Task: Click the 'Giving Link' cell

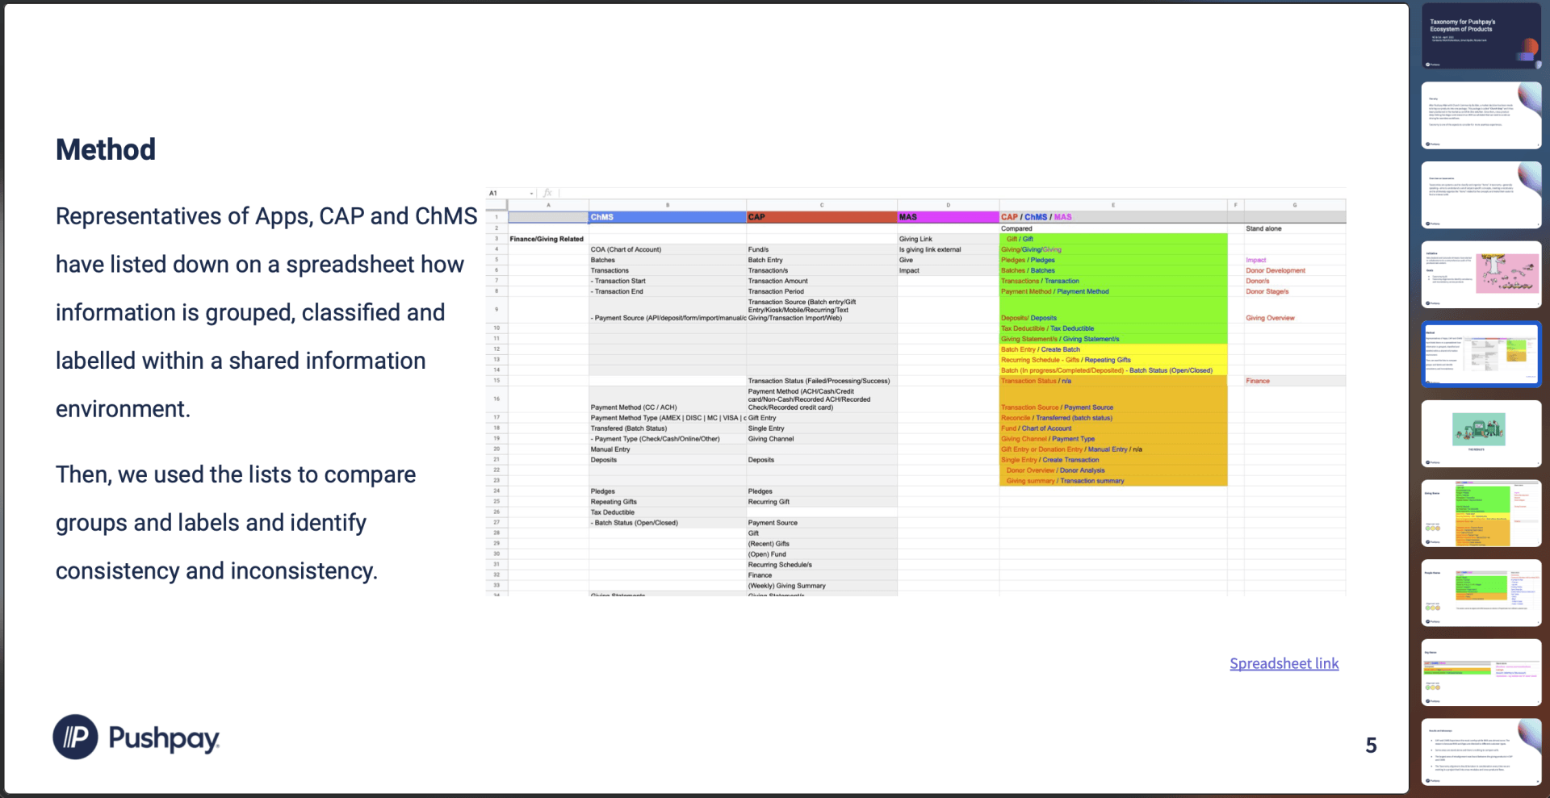Action: point(949,239)
